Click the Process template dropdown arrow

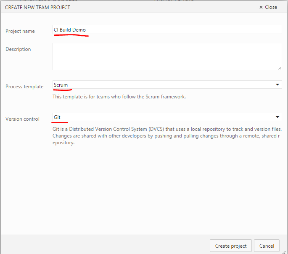pyautogui.click(x=277, y=85)
